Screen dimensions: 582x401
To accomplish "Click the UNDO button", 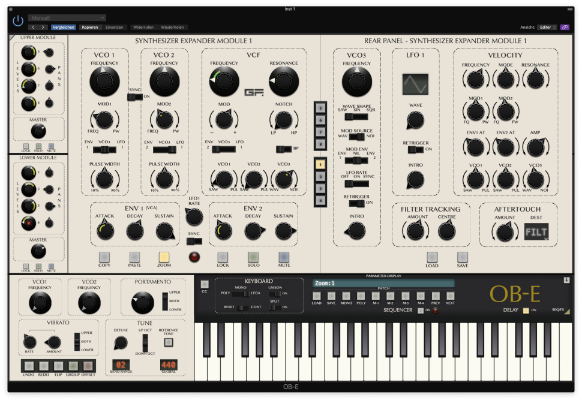I will tap(29, 366).
